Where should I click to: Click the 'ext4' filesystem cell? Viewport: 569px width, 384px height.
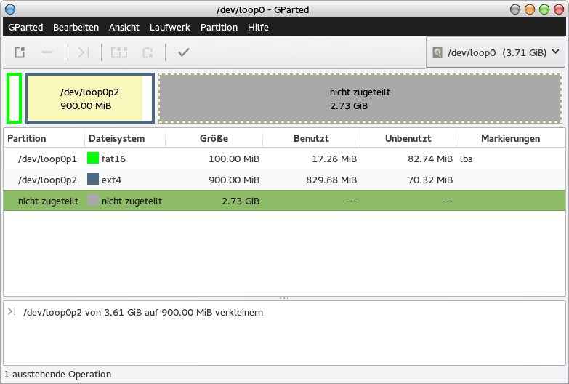[111, 180]
